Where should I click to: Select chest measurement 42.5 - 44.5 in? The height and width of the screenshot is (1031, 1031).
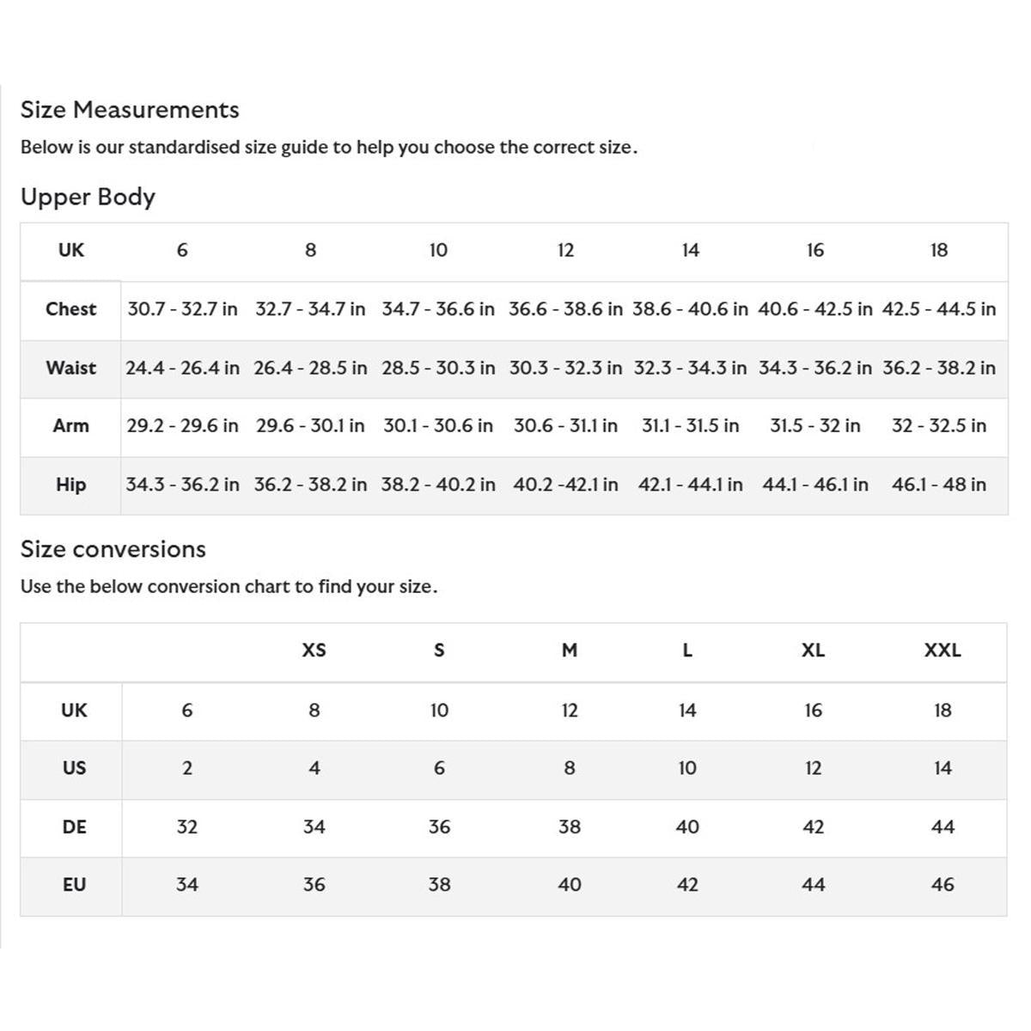[x=938, y=309]
